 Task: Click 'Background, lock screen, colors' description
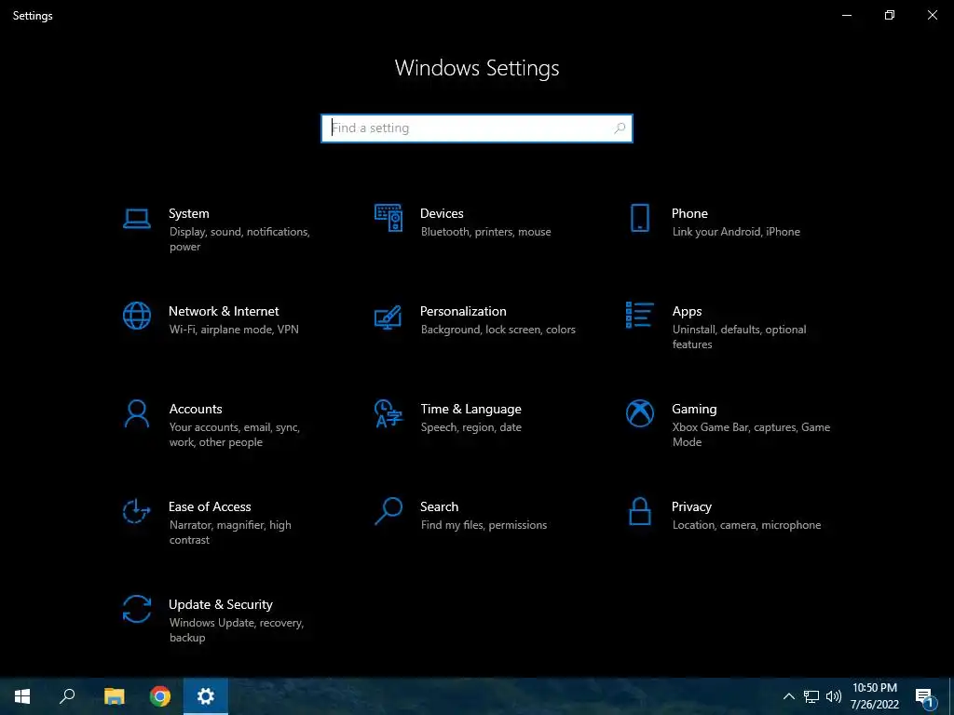coord(497,330)
